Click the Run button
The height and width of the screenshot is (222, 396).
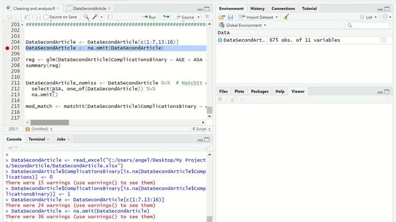click(x=149, y=17)
